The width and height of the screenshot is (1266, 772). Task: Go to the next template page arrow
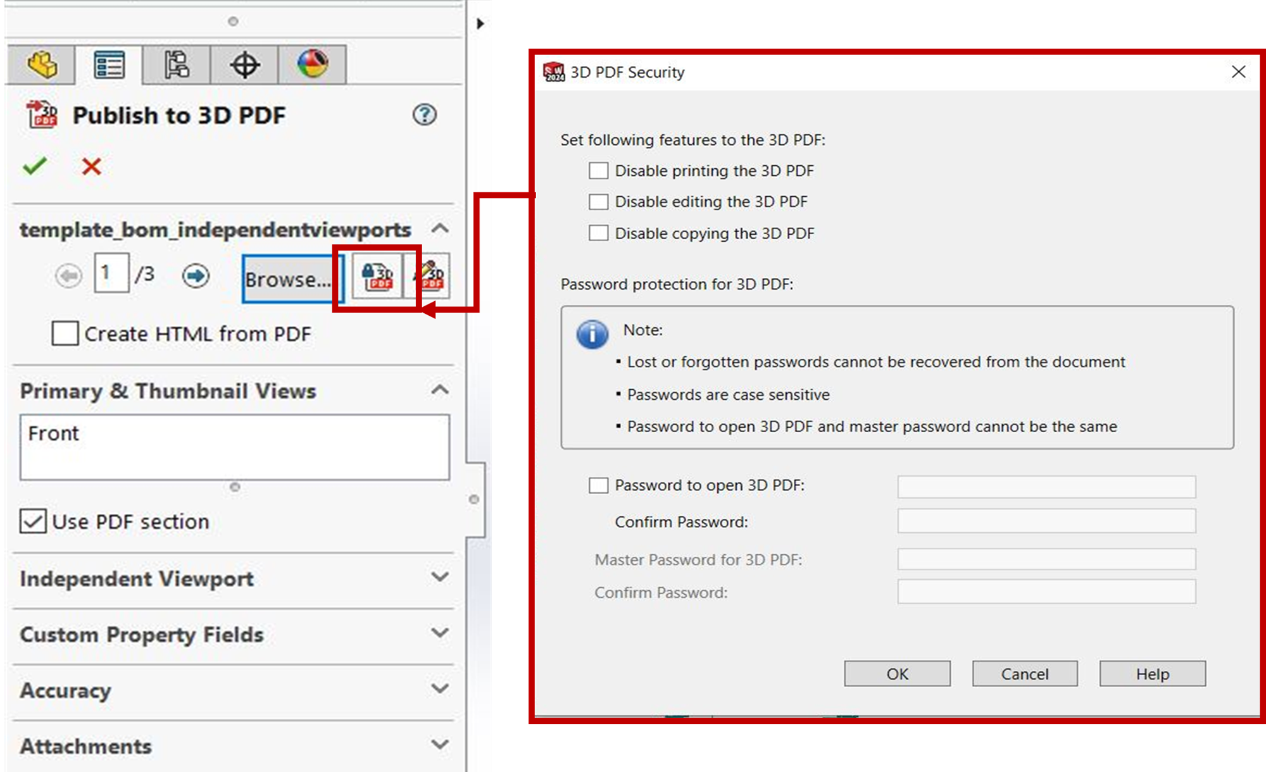coord(196,276)
